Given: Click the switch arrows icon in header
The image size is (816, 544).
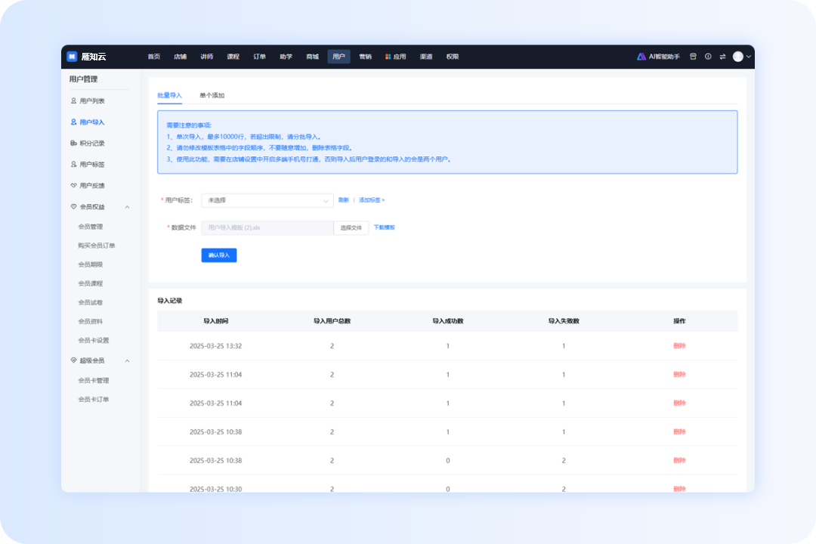Looking at the screenshot, I should 722,57.
